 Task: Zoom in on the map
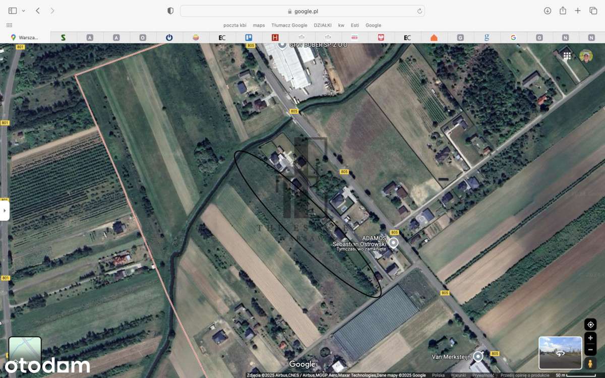point(590,338)
